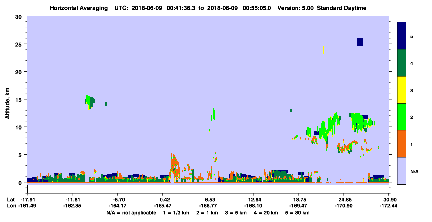The image size is (432, 222).
Task: Click the 'Lon' row label
Action: click(11, 206)
